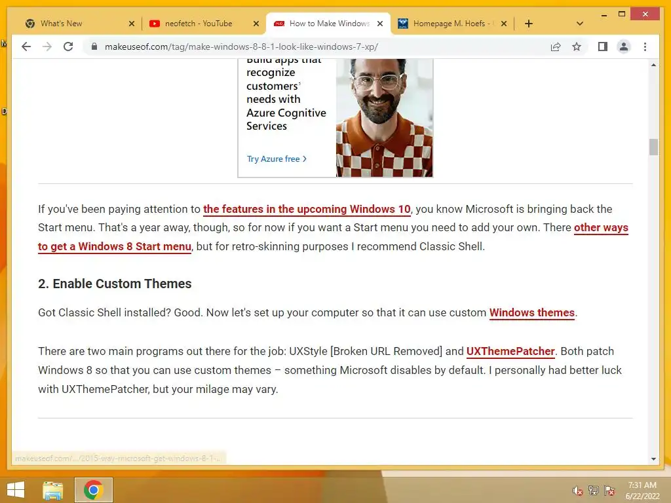Screen dimensions: 671x503
Task: Go back using the browser back arrow
Action: (x=26, y=47)
